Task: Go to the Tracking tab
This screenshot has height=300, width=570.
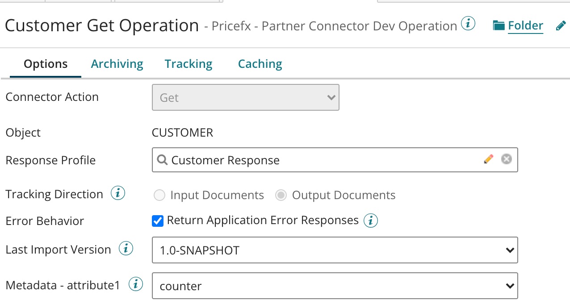Action: coord(189,64)
